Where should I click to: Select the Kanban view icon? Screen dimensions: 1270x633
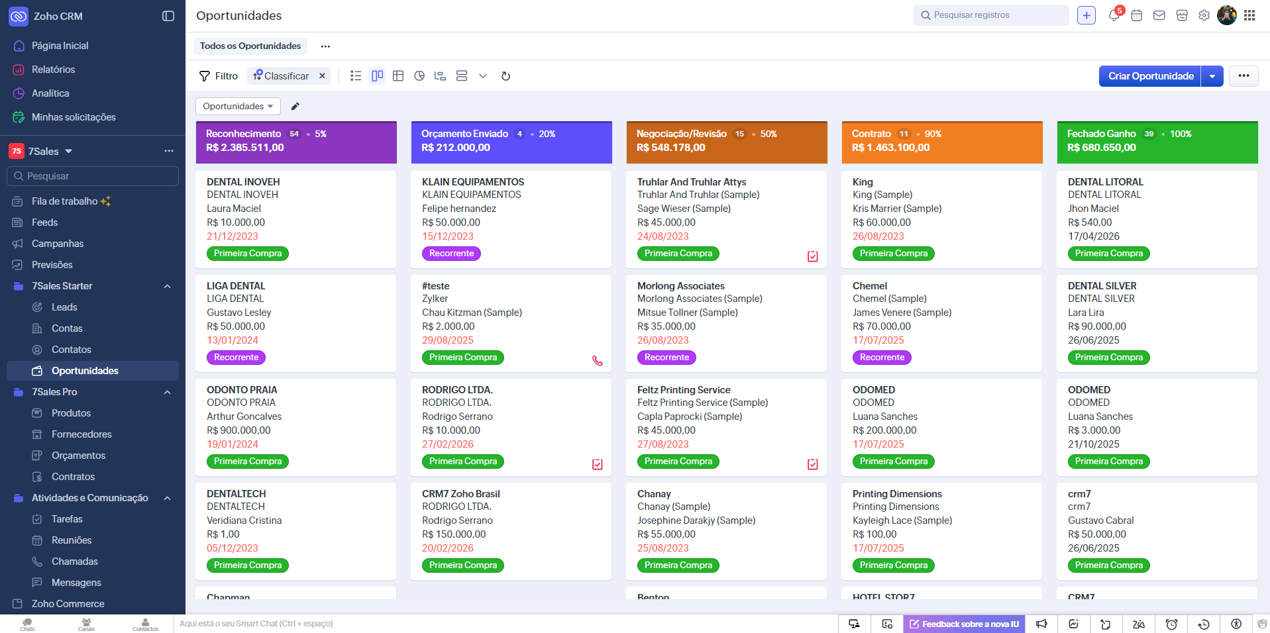click(x=377, y=76)
